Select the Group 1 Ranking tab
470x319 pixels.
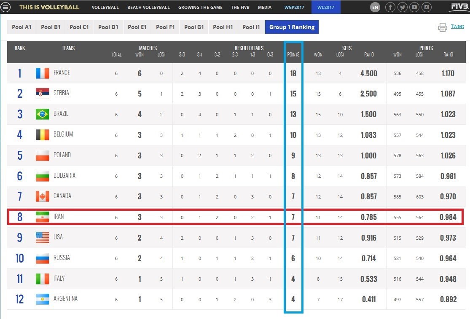(292, 27)
